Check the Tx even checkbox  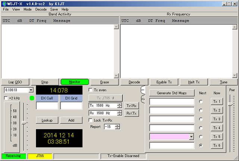click(90, 90)
